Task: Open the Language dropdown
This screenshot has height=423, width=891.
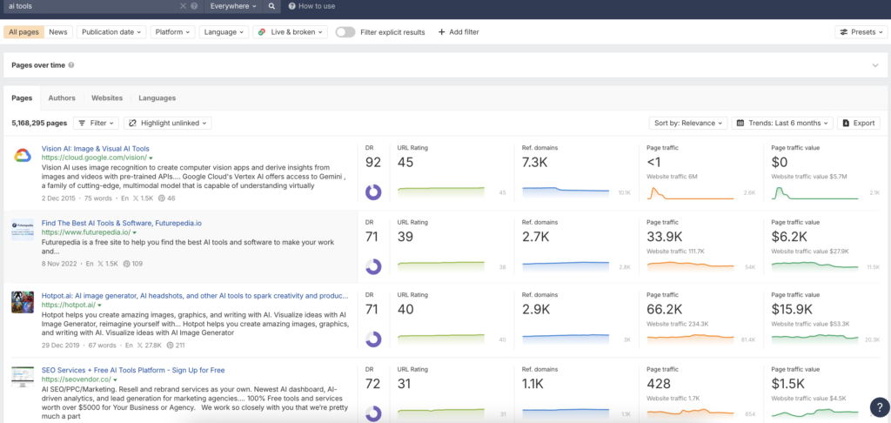Action: [224, 32]
